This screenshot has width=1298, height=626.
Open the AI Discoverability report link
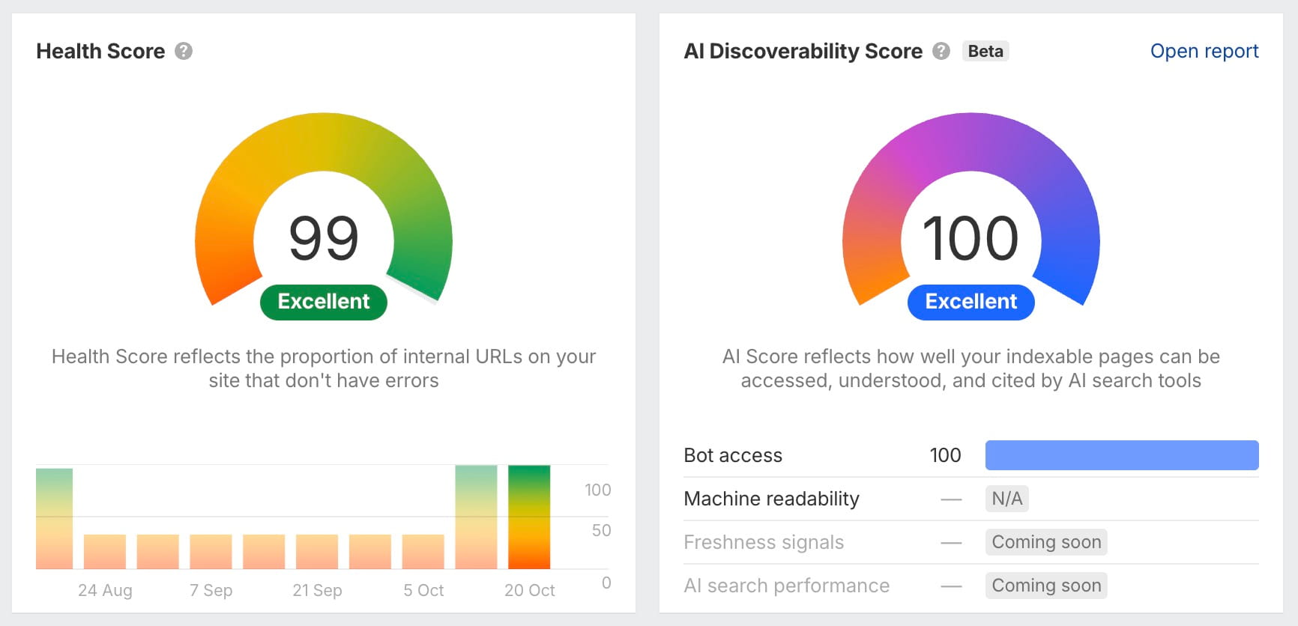point(1204,51)
